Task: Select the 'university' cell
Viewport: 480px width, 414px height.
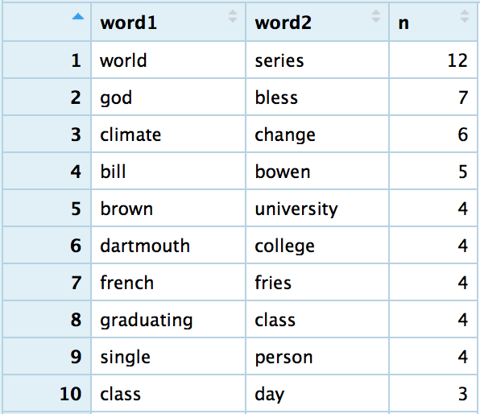Action: 317,209
